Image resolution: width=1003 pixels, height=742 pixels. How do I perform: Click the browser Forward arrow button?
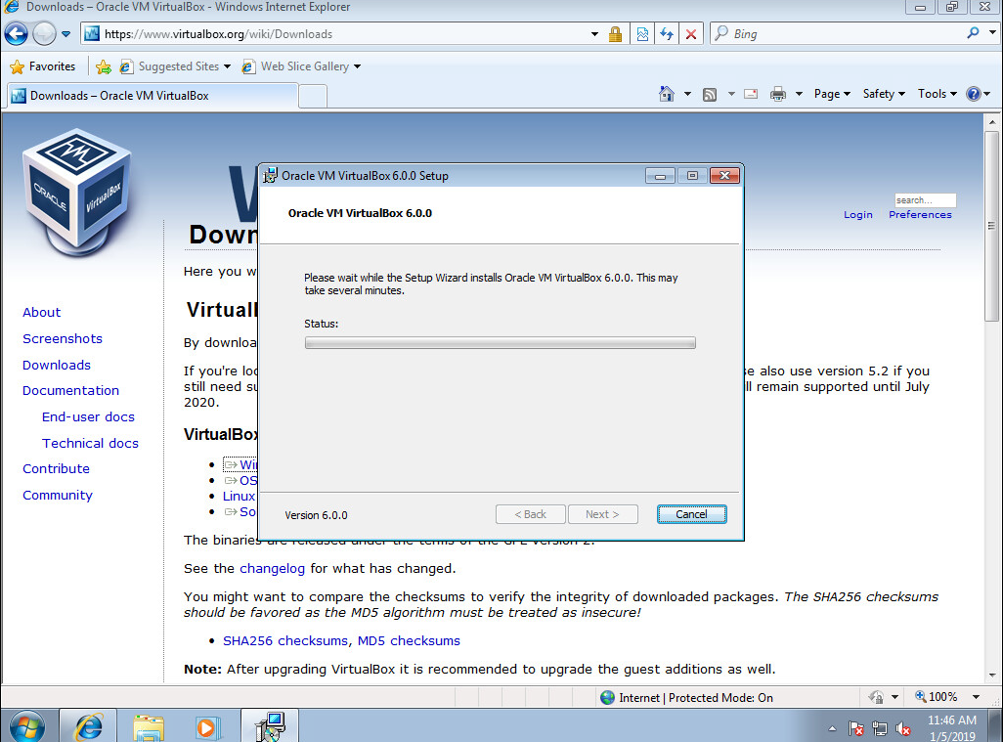(x=44, y=34)
